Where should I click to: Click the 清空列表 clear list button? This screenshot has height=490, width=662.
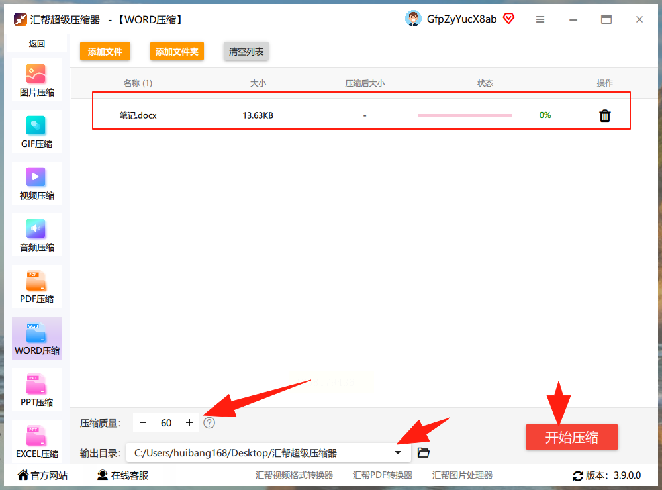click(x=246, y=52)
